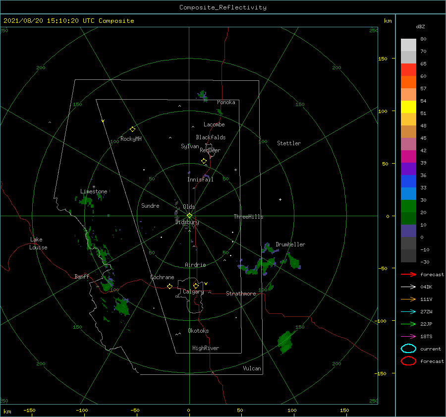
Task: Pick the light gray 80 dBZ swatch
Action: (408, 45)
